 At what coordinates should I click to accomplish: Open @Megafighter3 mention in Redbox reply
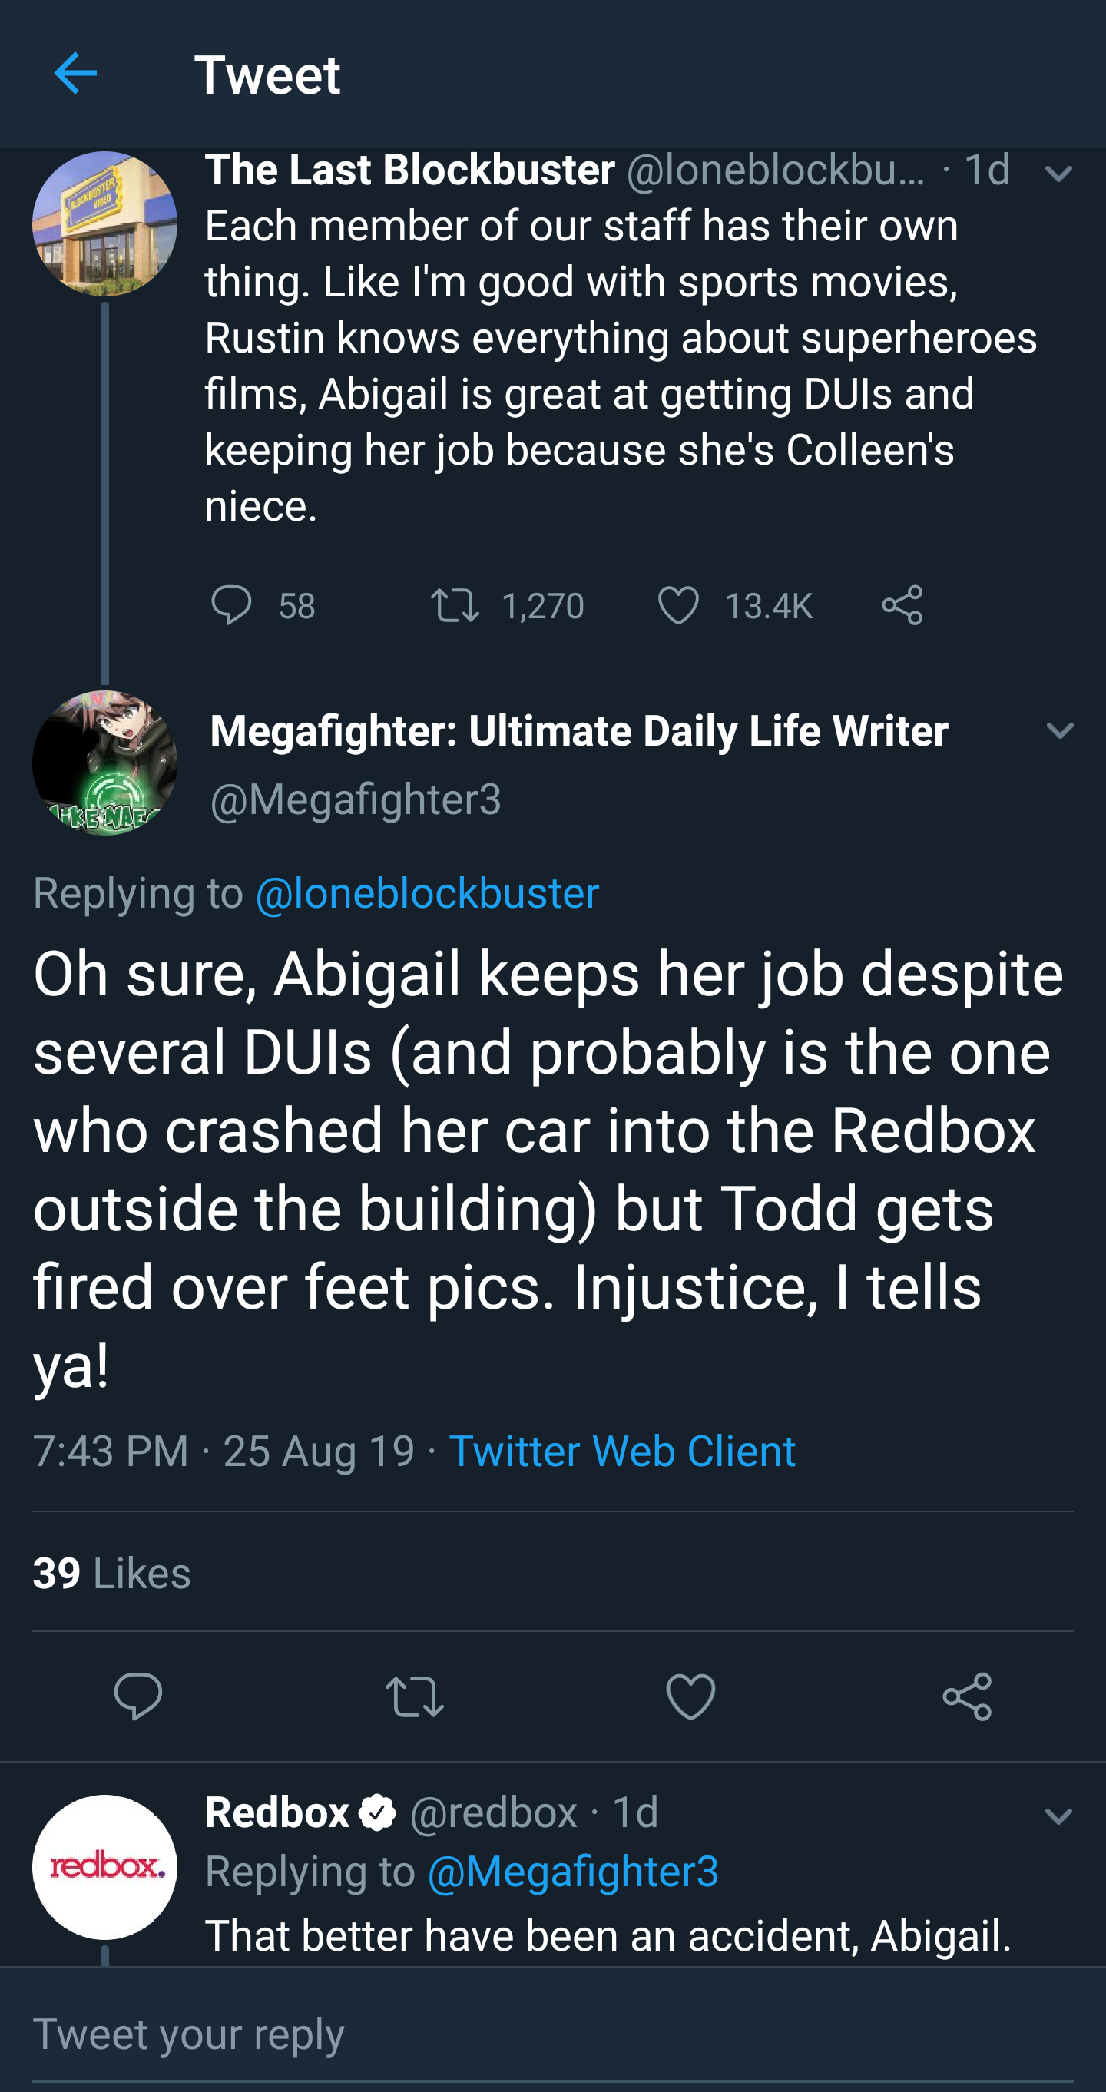pos(572,1871)
